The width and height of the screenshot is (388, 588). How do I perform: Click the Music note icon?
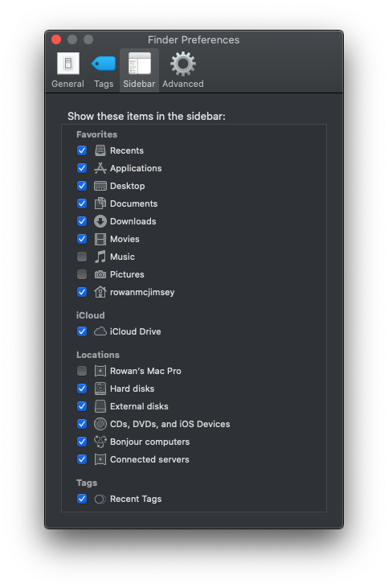coord(100,257)
